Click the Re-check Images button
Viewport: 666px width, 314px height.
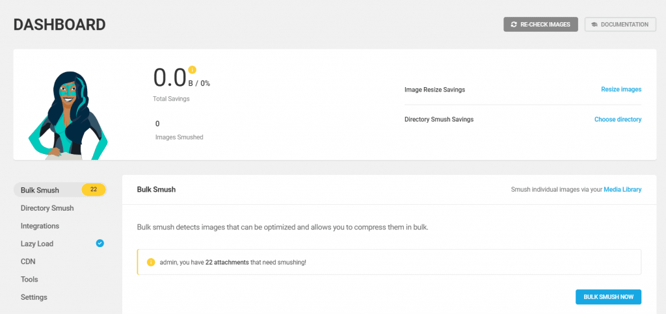click(540, 25)
